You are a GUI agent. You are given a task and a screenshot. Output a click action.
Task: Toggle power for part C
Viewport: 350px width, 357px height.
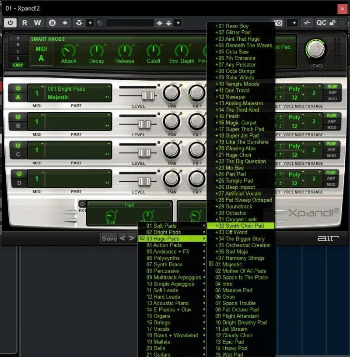18,145
